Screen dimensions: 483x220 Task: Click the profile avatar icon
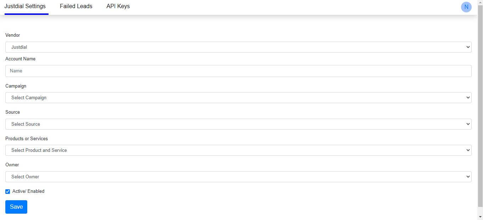[x=466, y=7]
